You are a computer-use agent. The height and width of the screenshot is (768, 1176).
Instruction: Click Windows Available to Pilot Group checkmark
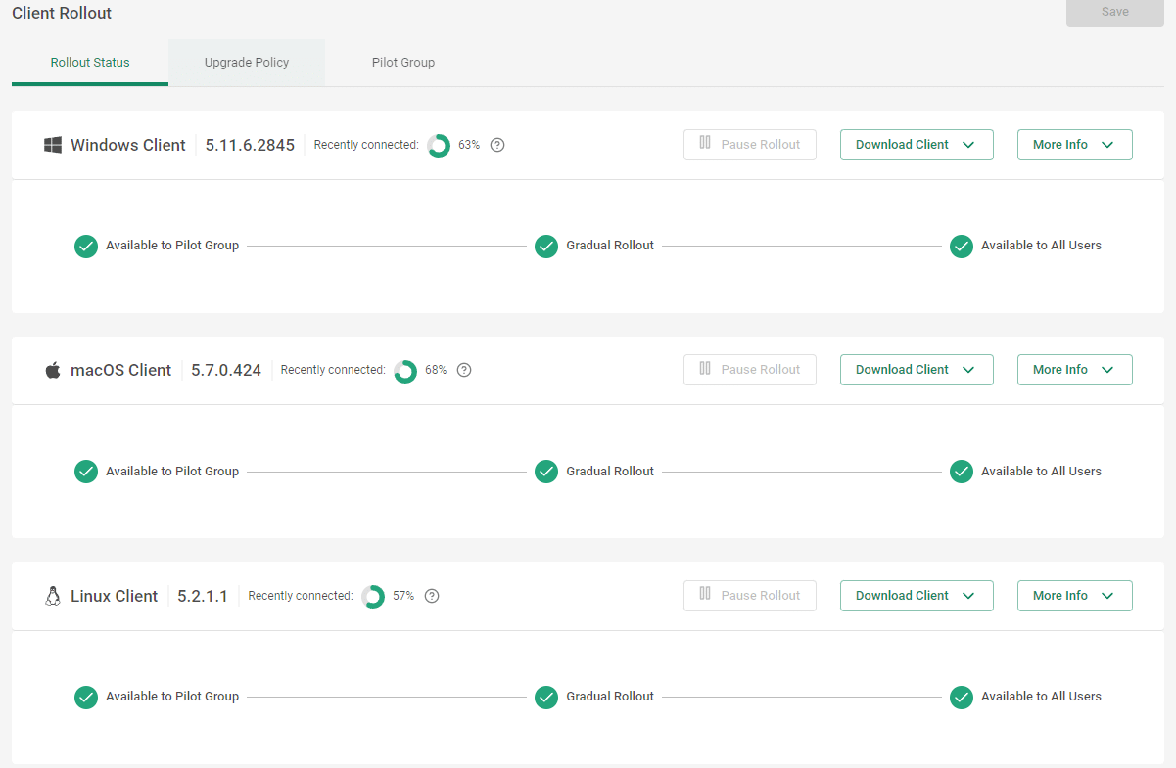86,246
